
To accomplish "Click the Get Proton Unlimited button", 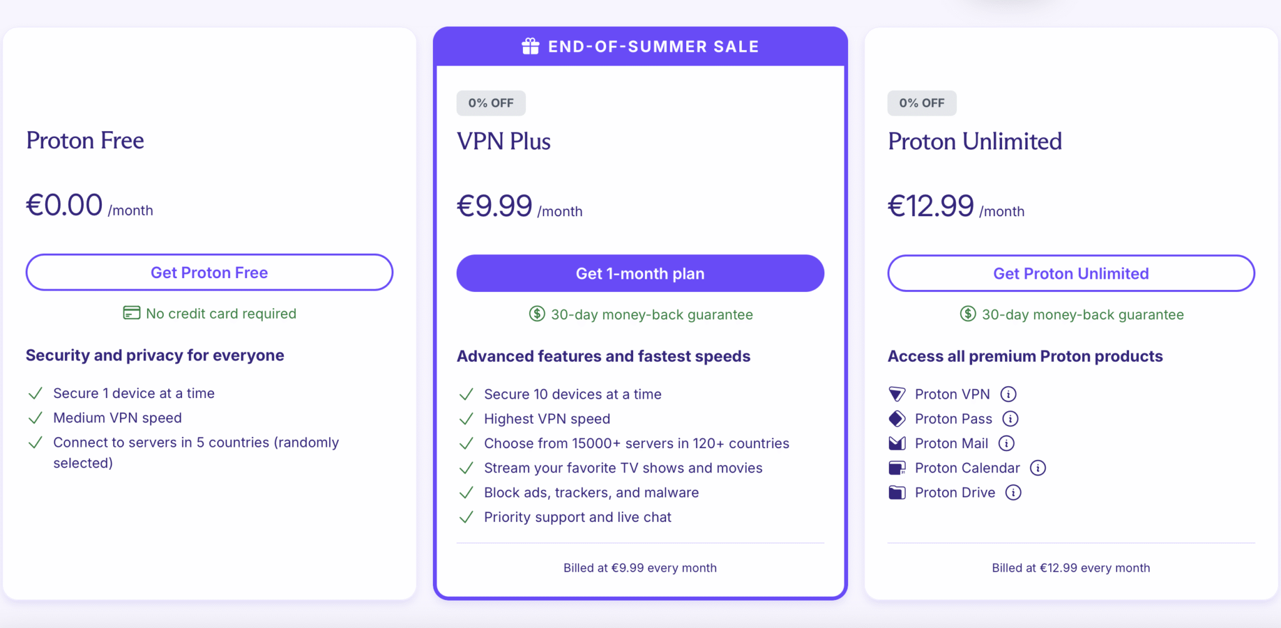I will (1070, 273).
